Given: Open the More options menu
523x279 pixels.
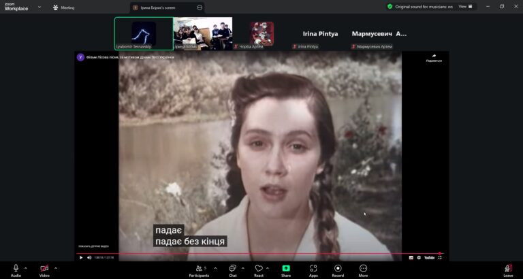Looking at the screenshot, I should coord(363,269).
